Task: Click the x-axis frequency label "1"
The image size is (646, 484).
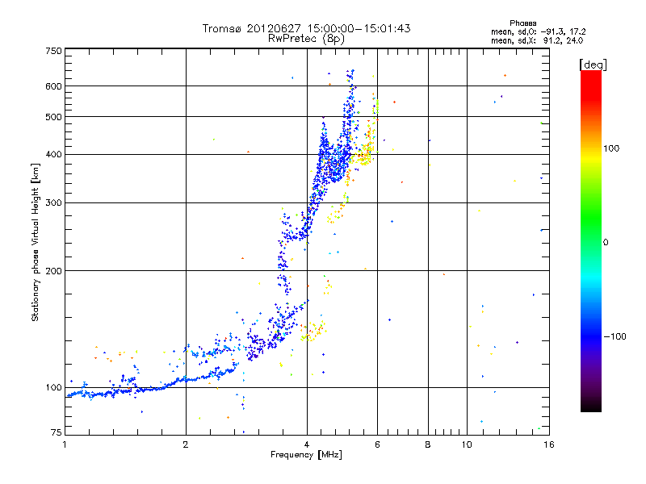Action: click(x=65, y=444)
